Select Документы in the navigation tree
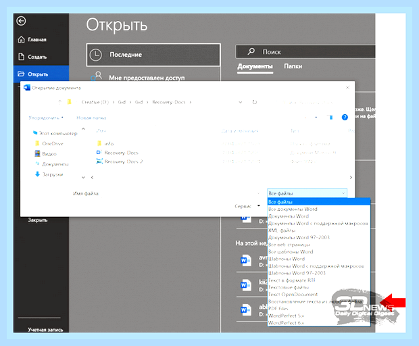Image resolution: width=419 pixels, height=346 pixels. (52, 164)
